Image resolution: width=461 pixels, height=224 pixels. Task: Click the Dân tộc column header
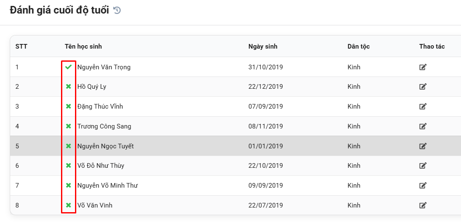point(358,46)
